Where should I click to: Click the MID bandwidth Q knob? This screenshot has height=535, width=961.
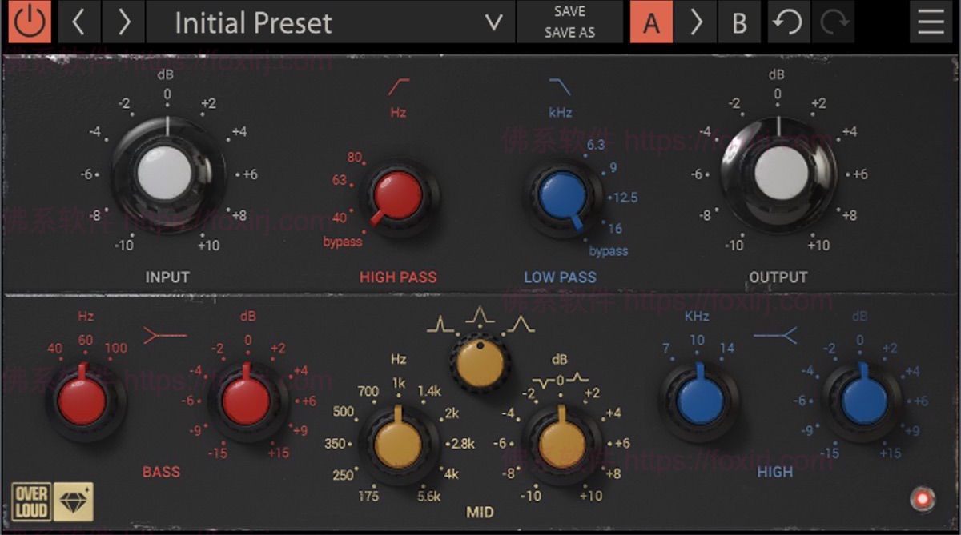[479, 364]
